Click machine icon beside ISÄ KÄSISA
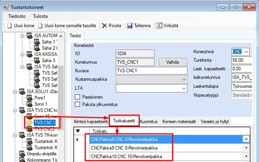This screenshot has height=162, width=259. click(29, 54)
